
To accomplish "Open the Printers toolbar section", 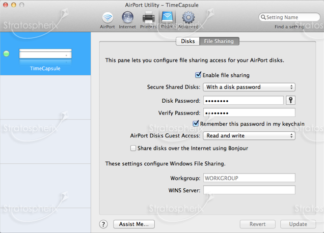I will pyautogui.click(x=148, y=20).
